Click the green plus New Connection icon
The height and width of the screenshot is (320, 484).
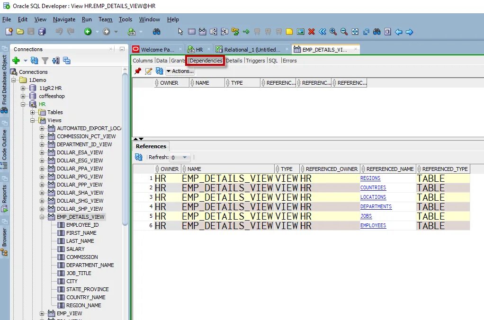point(16,61)
